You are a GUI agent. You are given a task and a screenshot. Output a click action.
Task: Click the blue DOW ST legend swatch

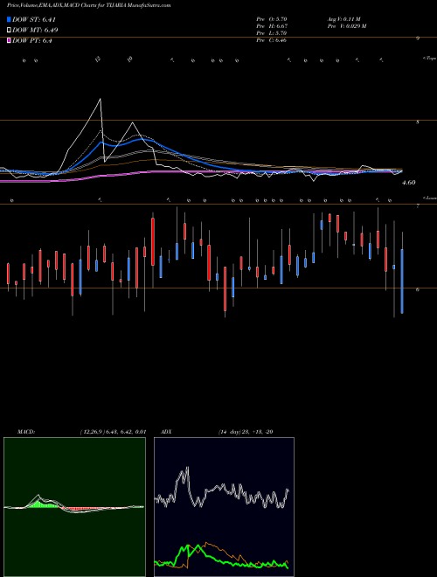tap(9, 19)
